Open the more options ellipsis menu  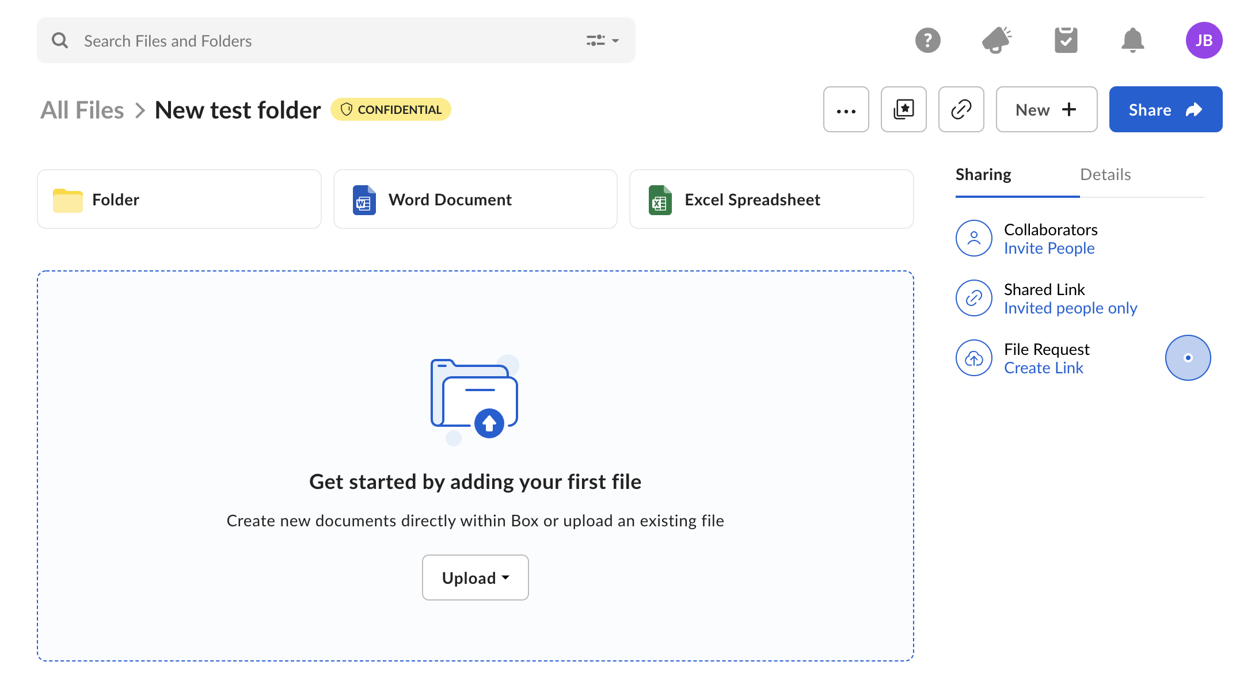[x=846, y=109]
